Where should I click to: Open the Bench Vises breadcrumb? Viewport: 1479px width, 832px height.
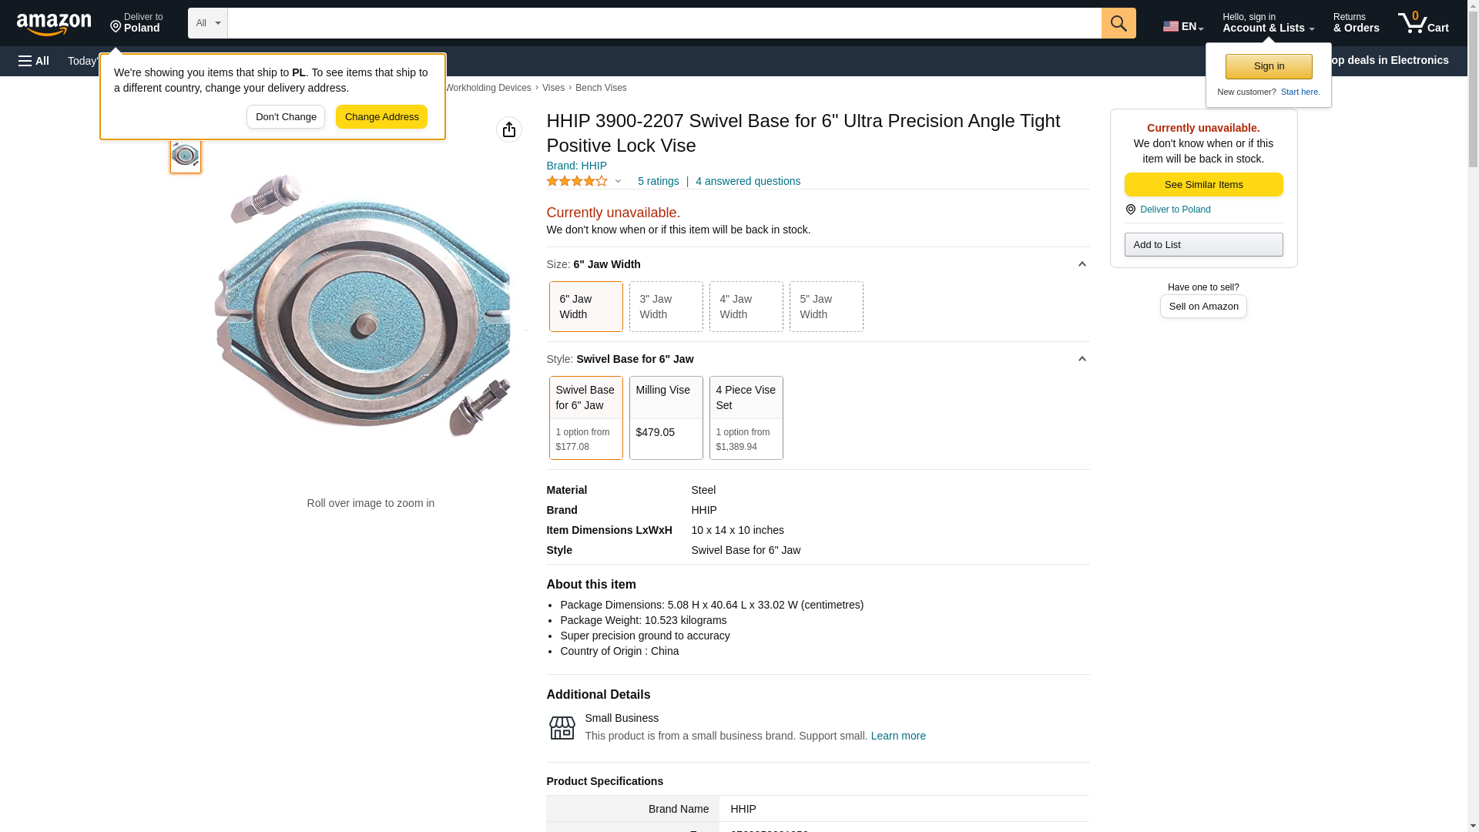(x=600, y=88)
